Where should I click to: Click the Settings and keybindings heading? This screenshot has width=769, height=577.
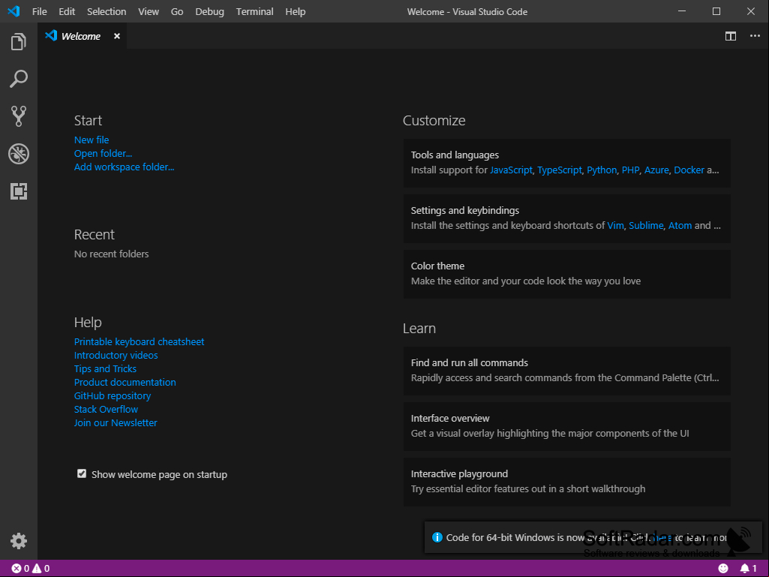pyautogui.click(x=465, y=210)
